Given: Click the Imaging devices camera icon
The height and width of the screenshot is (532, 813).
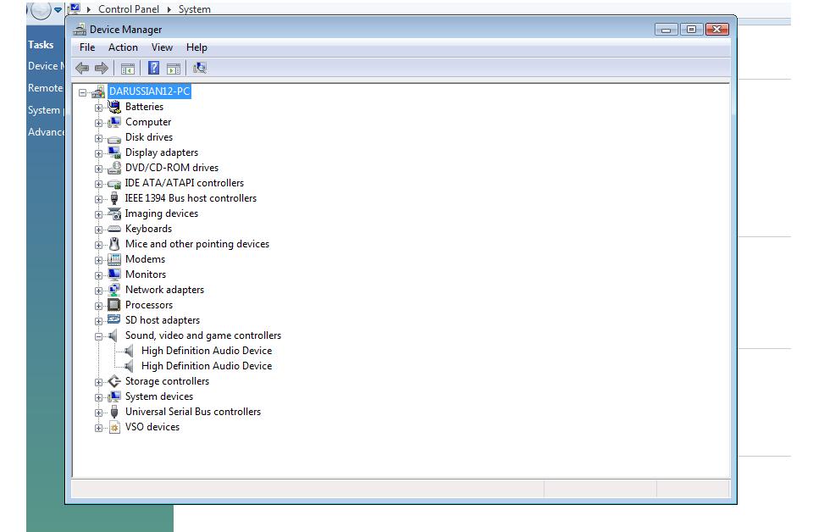Looking at the screenshot, I should (x=114, y=213).
